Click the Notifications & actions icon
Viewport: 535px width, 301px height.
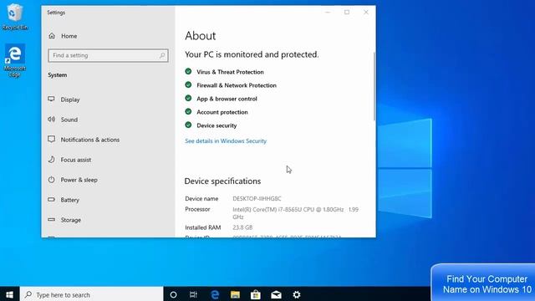coord(52,140)
